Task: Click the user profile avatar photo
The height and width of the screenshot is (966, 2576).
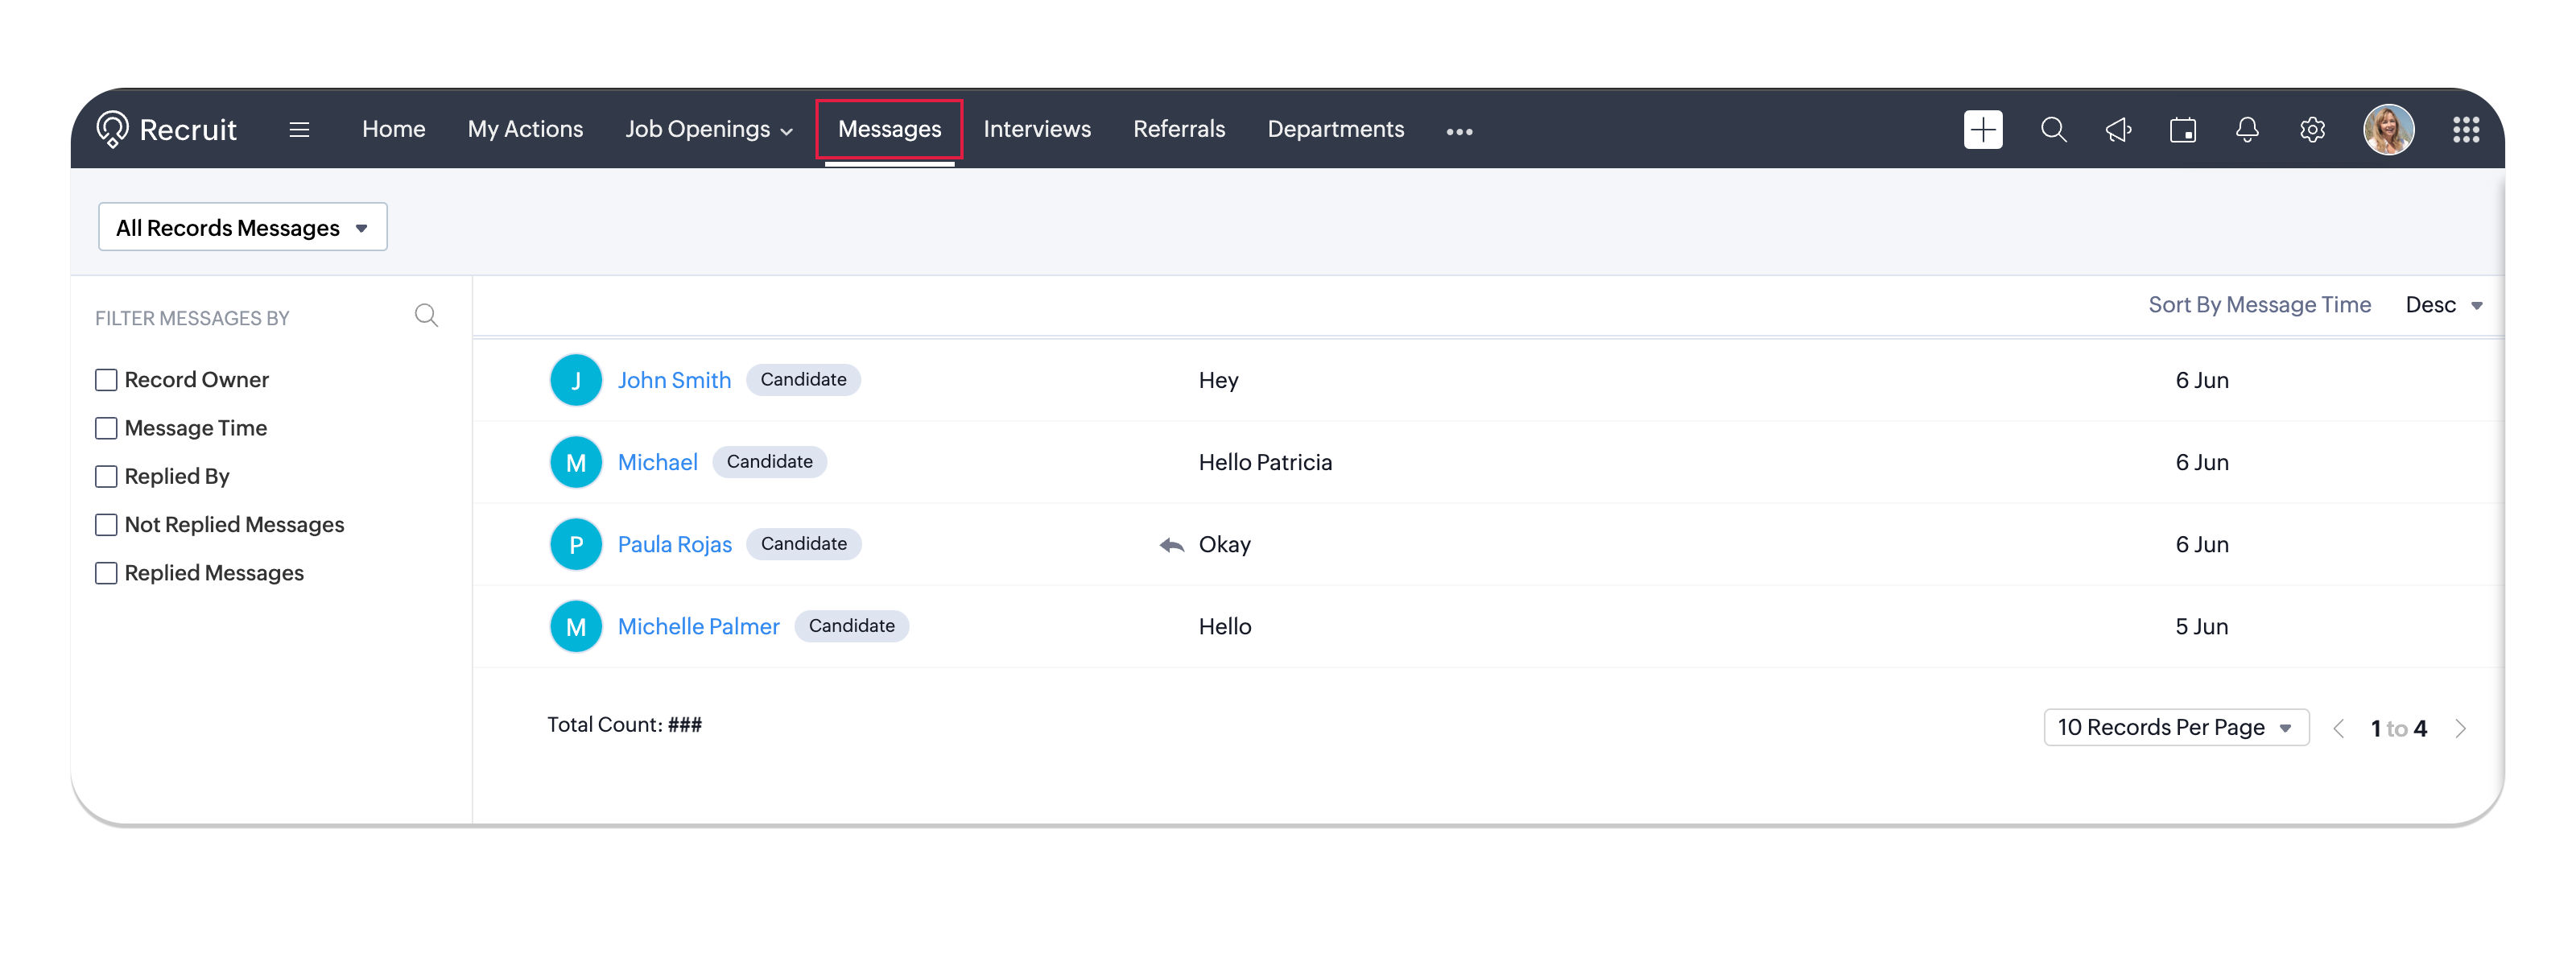Action: [x=2388, y=130]
